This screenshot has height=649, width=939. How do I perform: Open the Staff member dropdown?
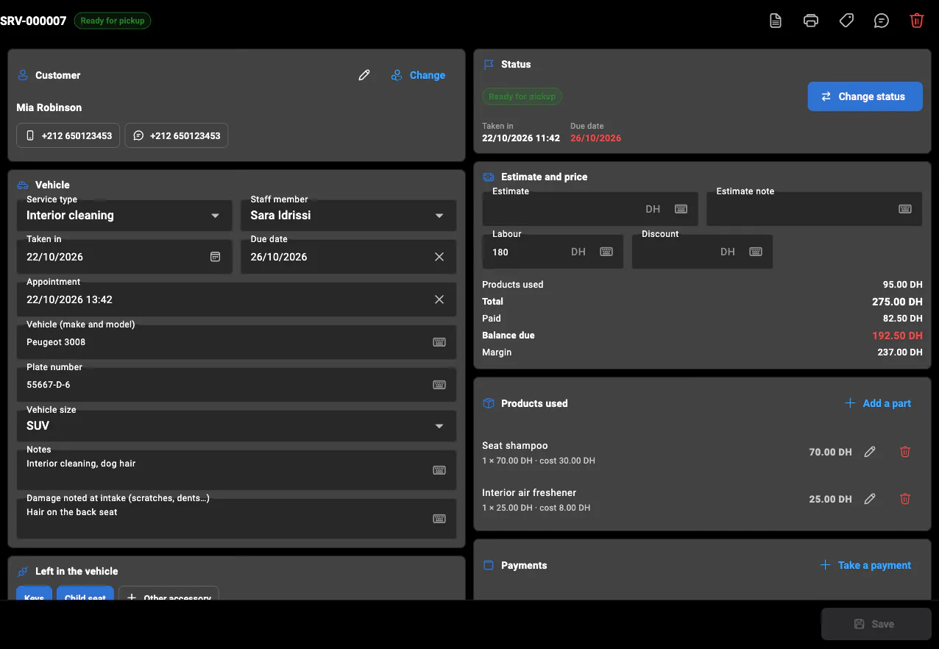(x=349, y=216)
